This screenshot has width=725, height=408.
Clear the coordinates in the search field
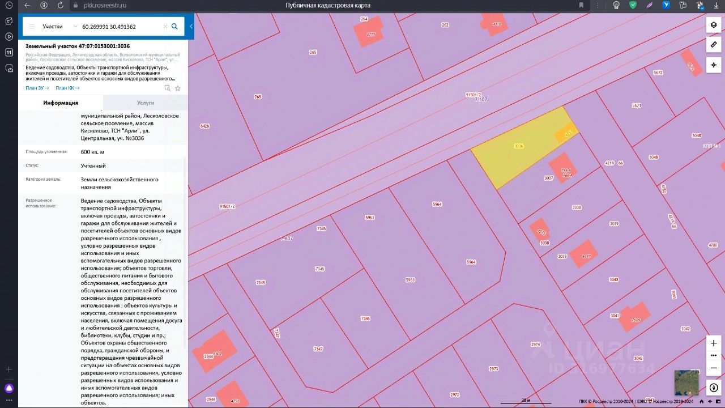(x=165, y=27)
